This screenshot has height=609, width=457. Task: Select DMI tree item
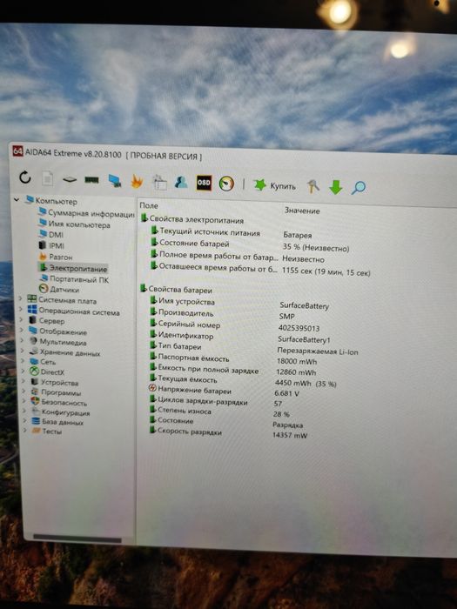(x=50, y=235)
